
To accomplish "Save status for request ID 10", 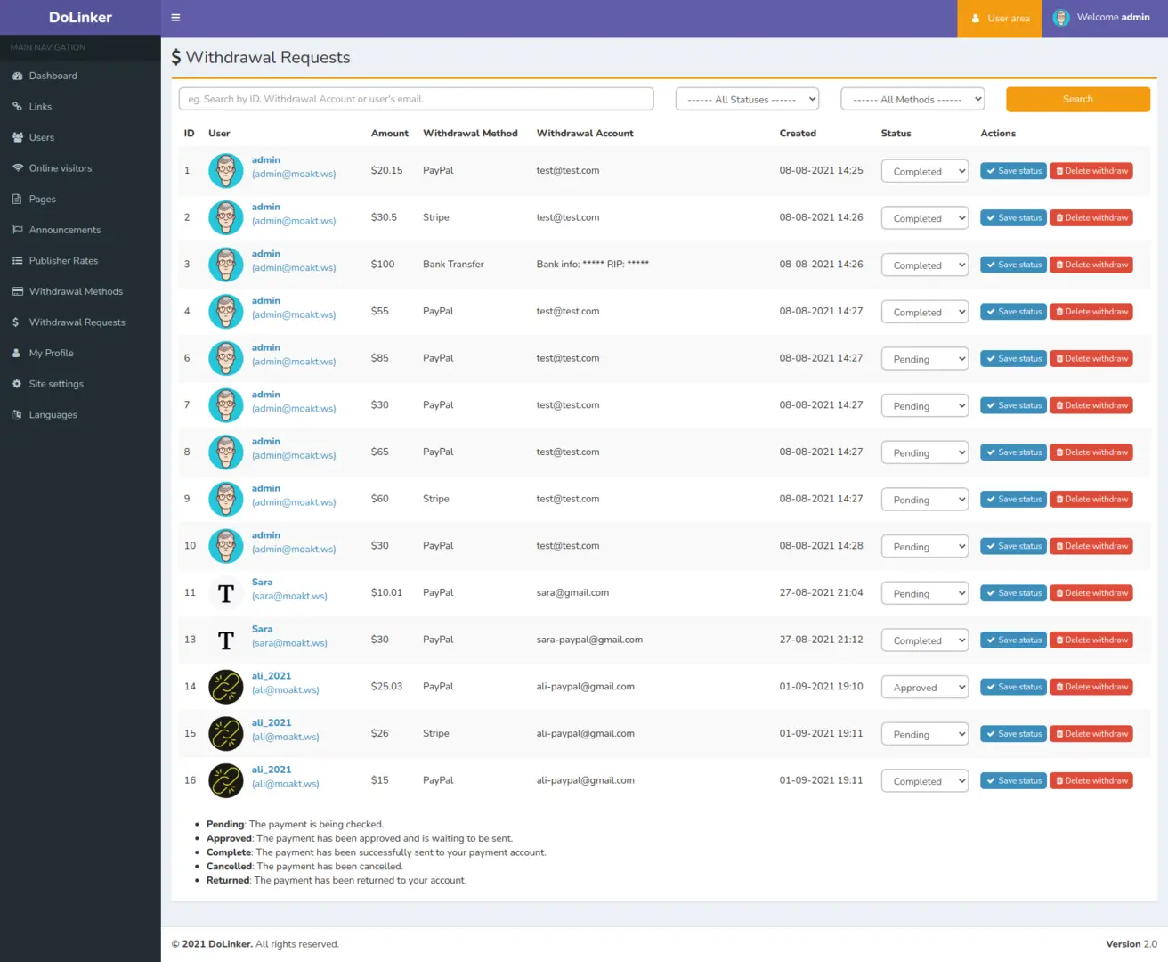I will coord(1014,546).
